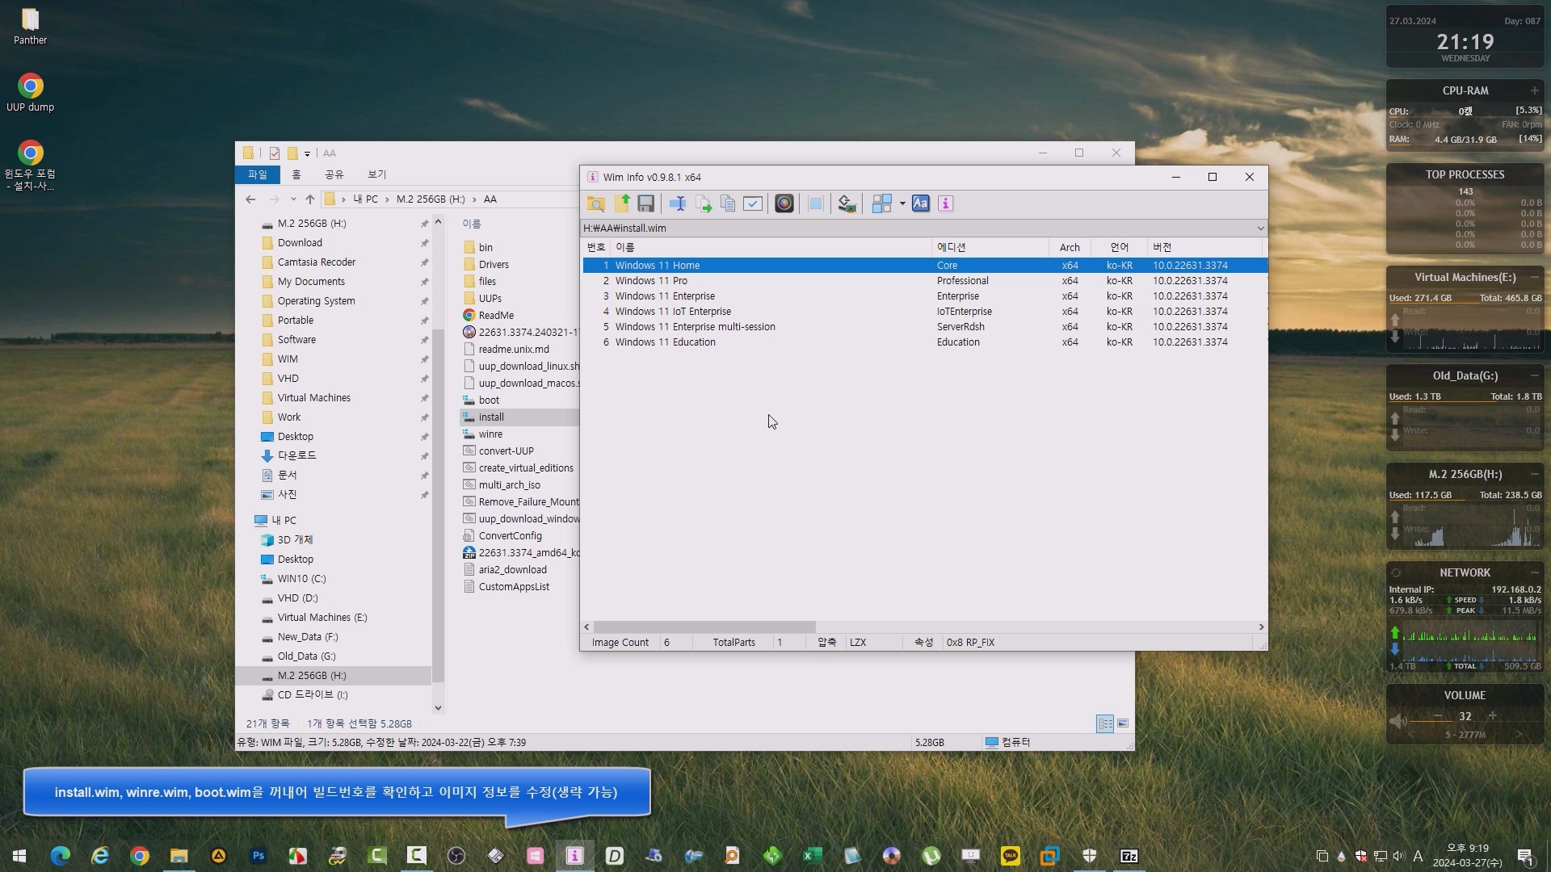Sort by the 버전 column header
Screen dimensions: 1551x872
[x=1204, y=248]
